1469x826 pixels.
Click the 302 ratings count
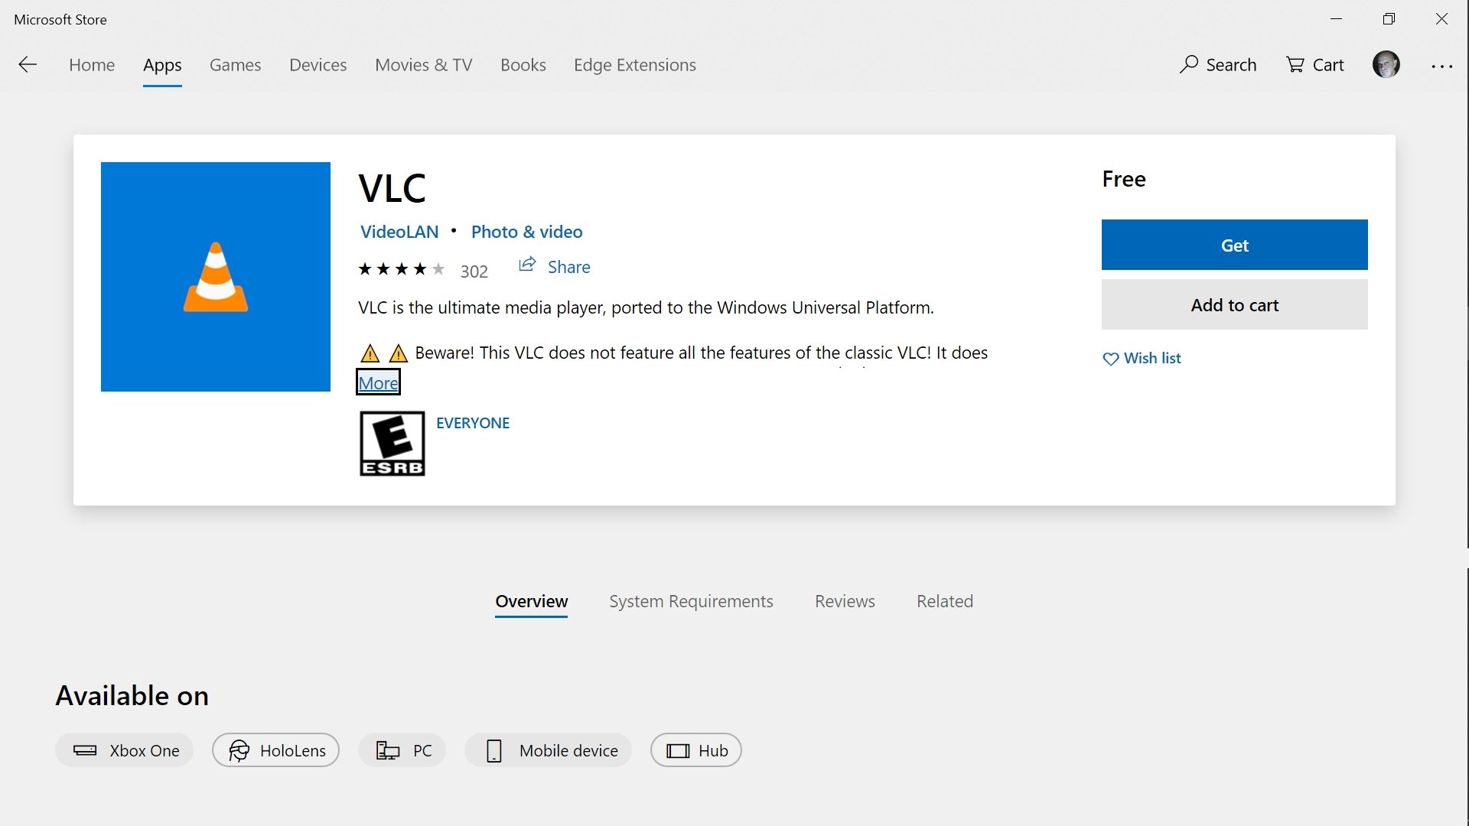coord(474,272)
